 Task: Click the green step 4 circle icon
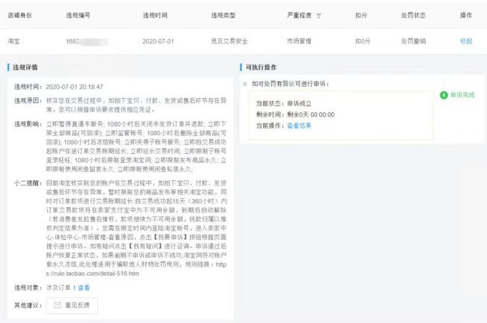444,95
